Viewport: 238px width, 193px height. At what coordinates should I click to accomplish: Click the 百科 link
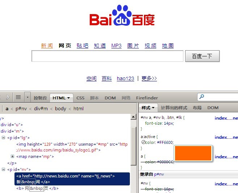coord(107,78)
